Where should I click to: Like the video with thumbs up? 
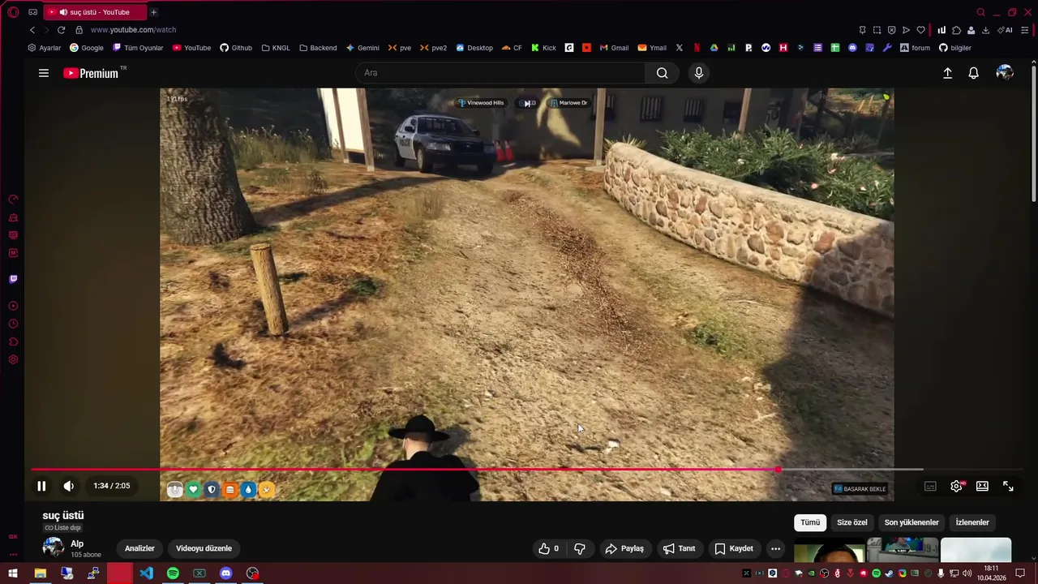[x=548, y=548]
